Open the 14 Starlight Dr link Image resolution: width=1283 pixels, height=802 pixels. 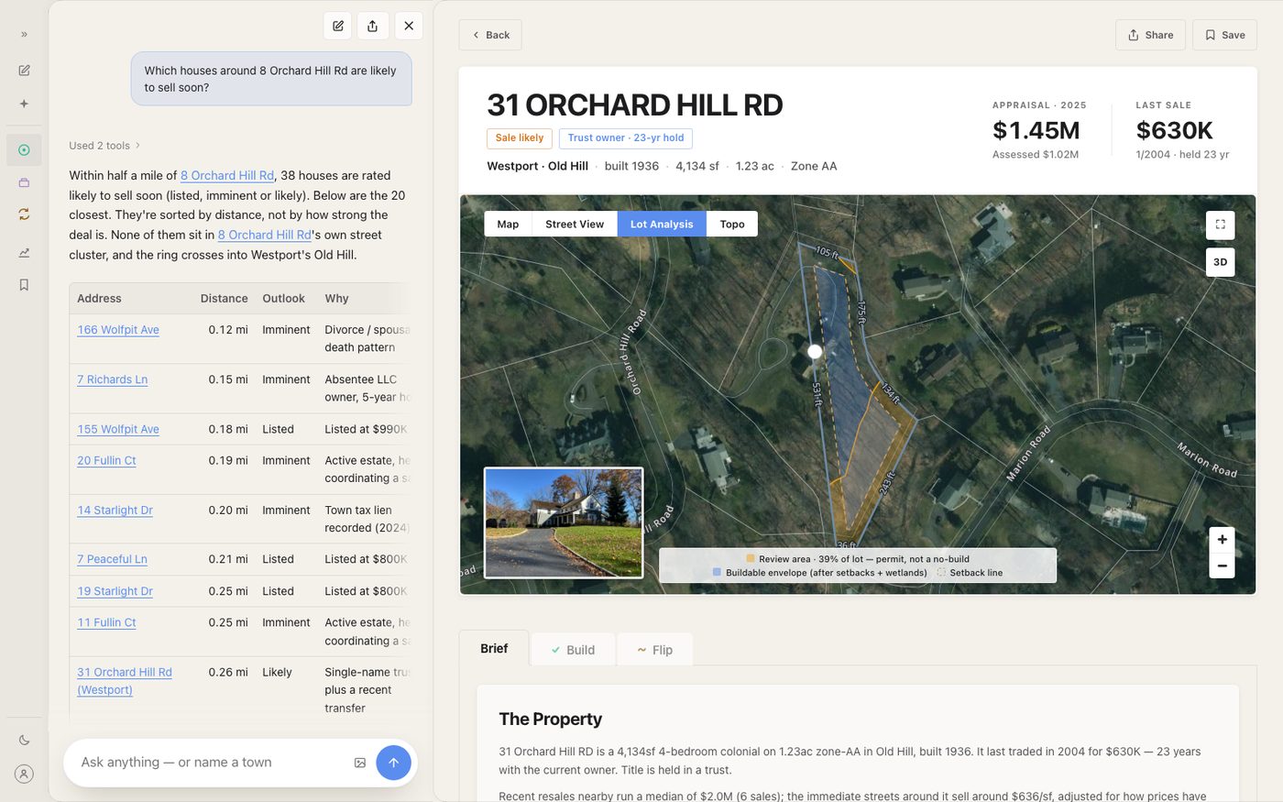point(115,511)
